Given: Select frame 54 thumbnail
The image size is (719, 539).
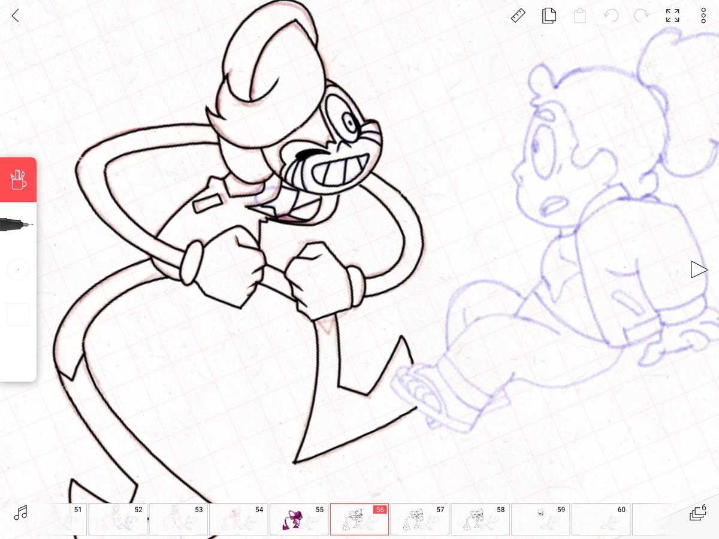Looking at the screenshot, I should coord(238,519).
